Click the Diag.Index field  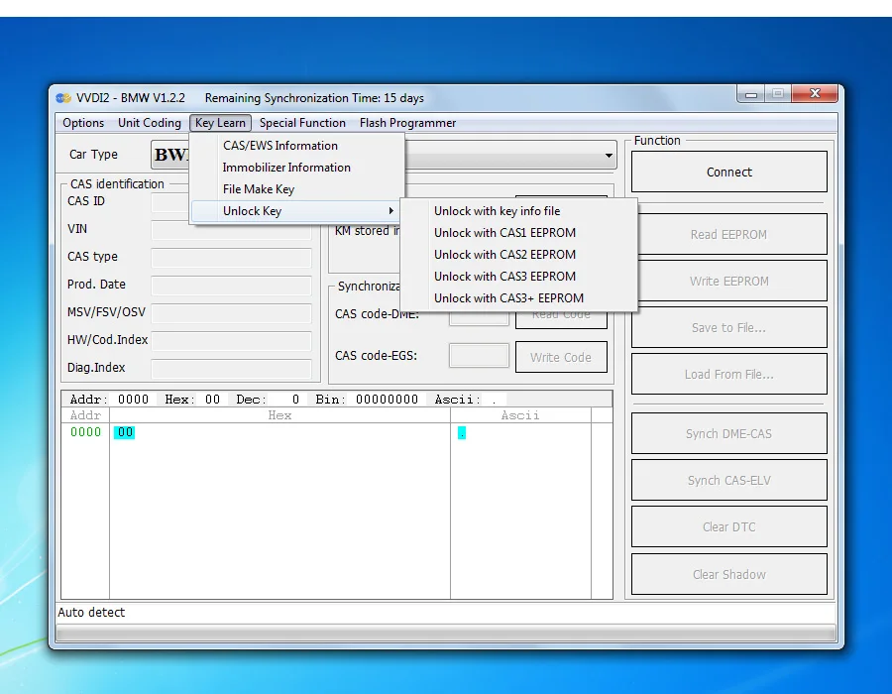pyautogui.click(x=232, y=369)
